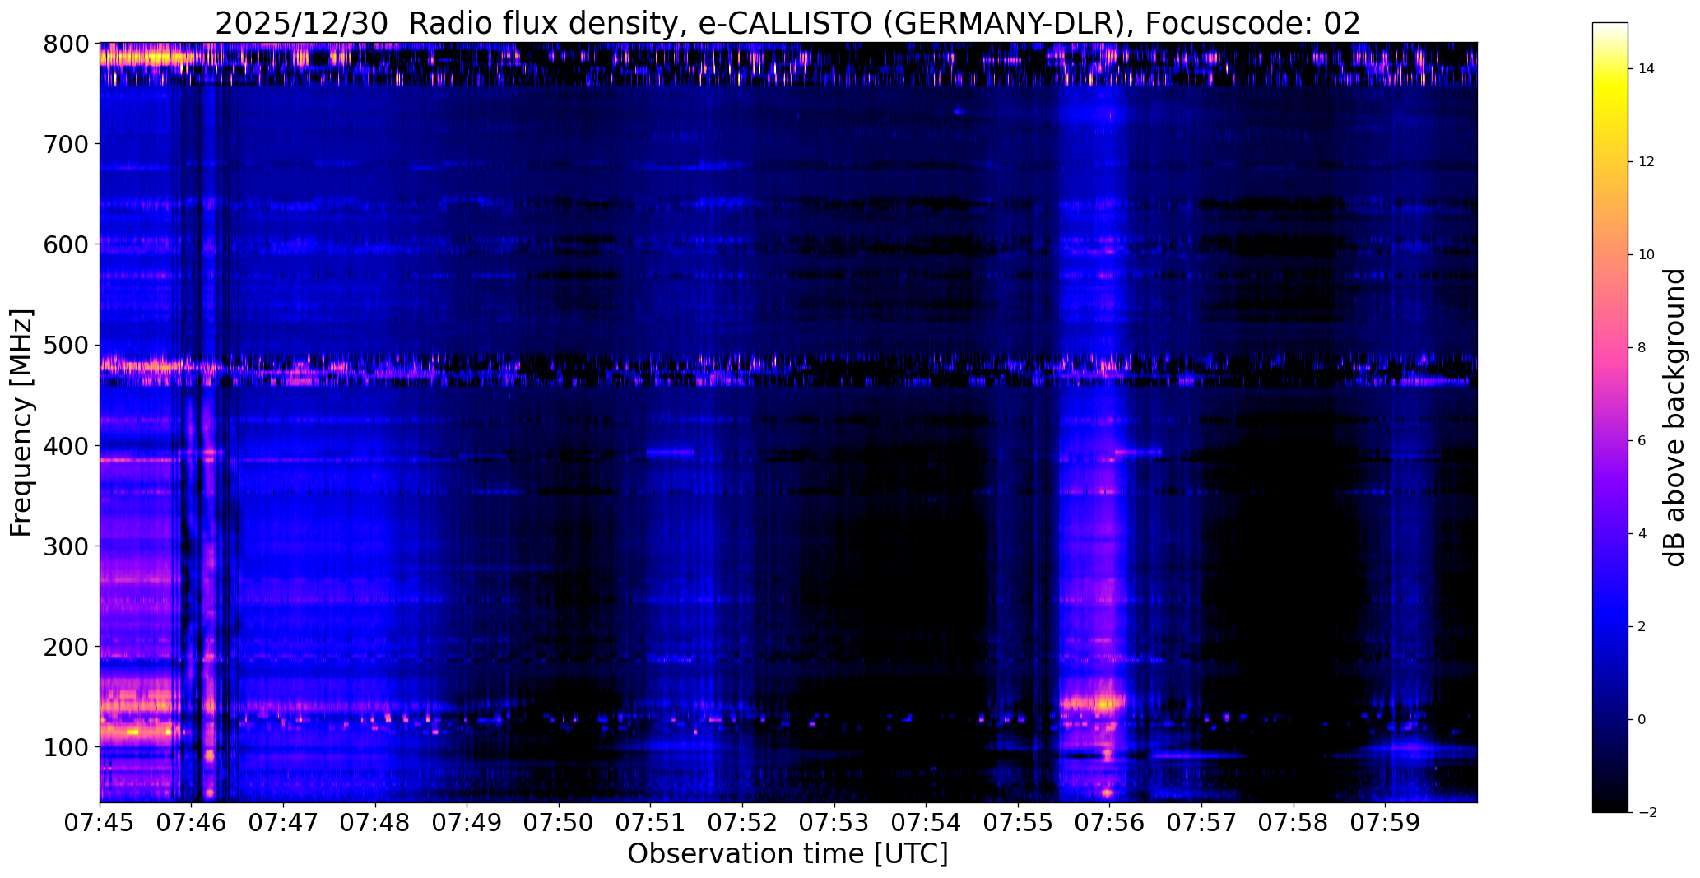This screenshot has width=1700, height=878.
Task: Click the colorbar tick label 12
Action: coord(1647,162)
